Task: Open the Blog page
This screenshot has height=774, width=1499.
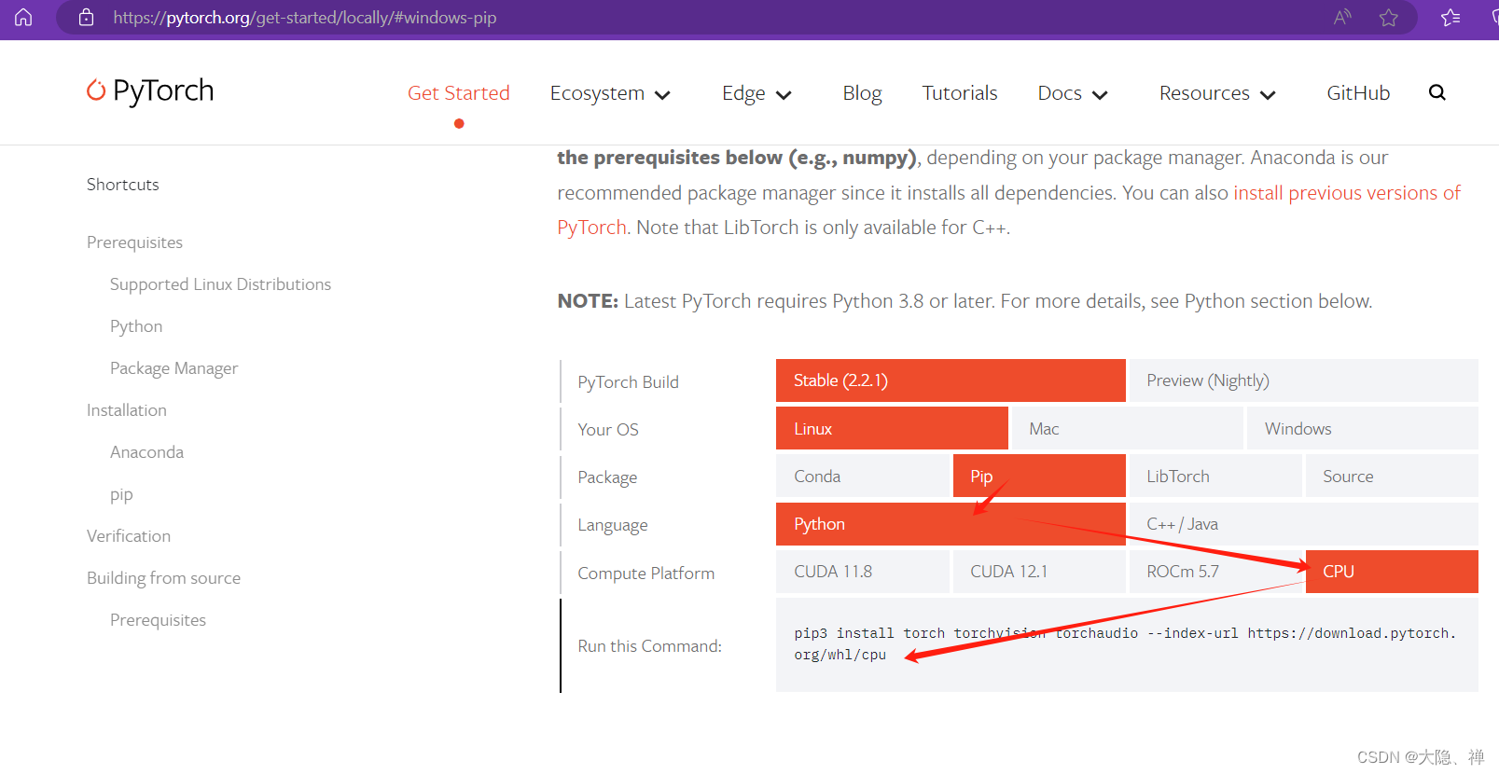Action: coord(862,93)
